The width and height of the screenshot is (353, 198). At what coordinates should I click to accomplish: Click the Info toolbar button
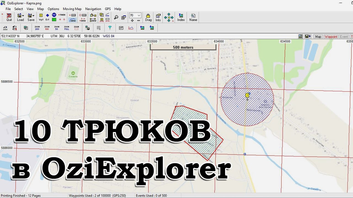[x=158, y=17]
